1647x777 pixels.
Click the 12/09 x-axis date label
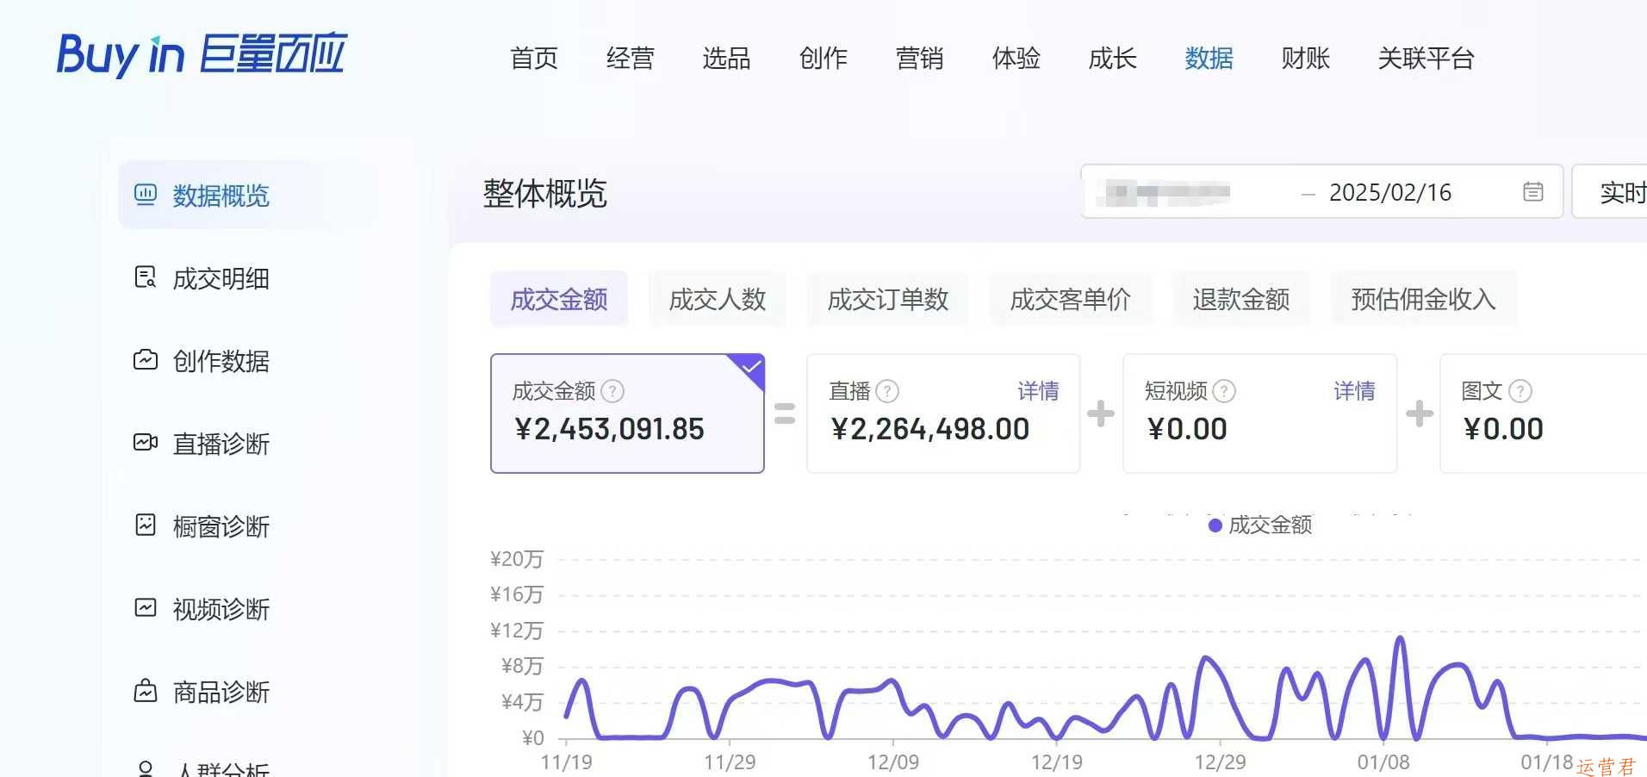(x=893, y=762)
